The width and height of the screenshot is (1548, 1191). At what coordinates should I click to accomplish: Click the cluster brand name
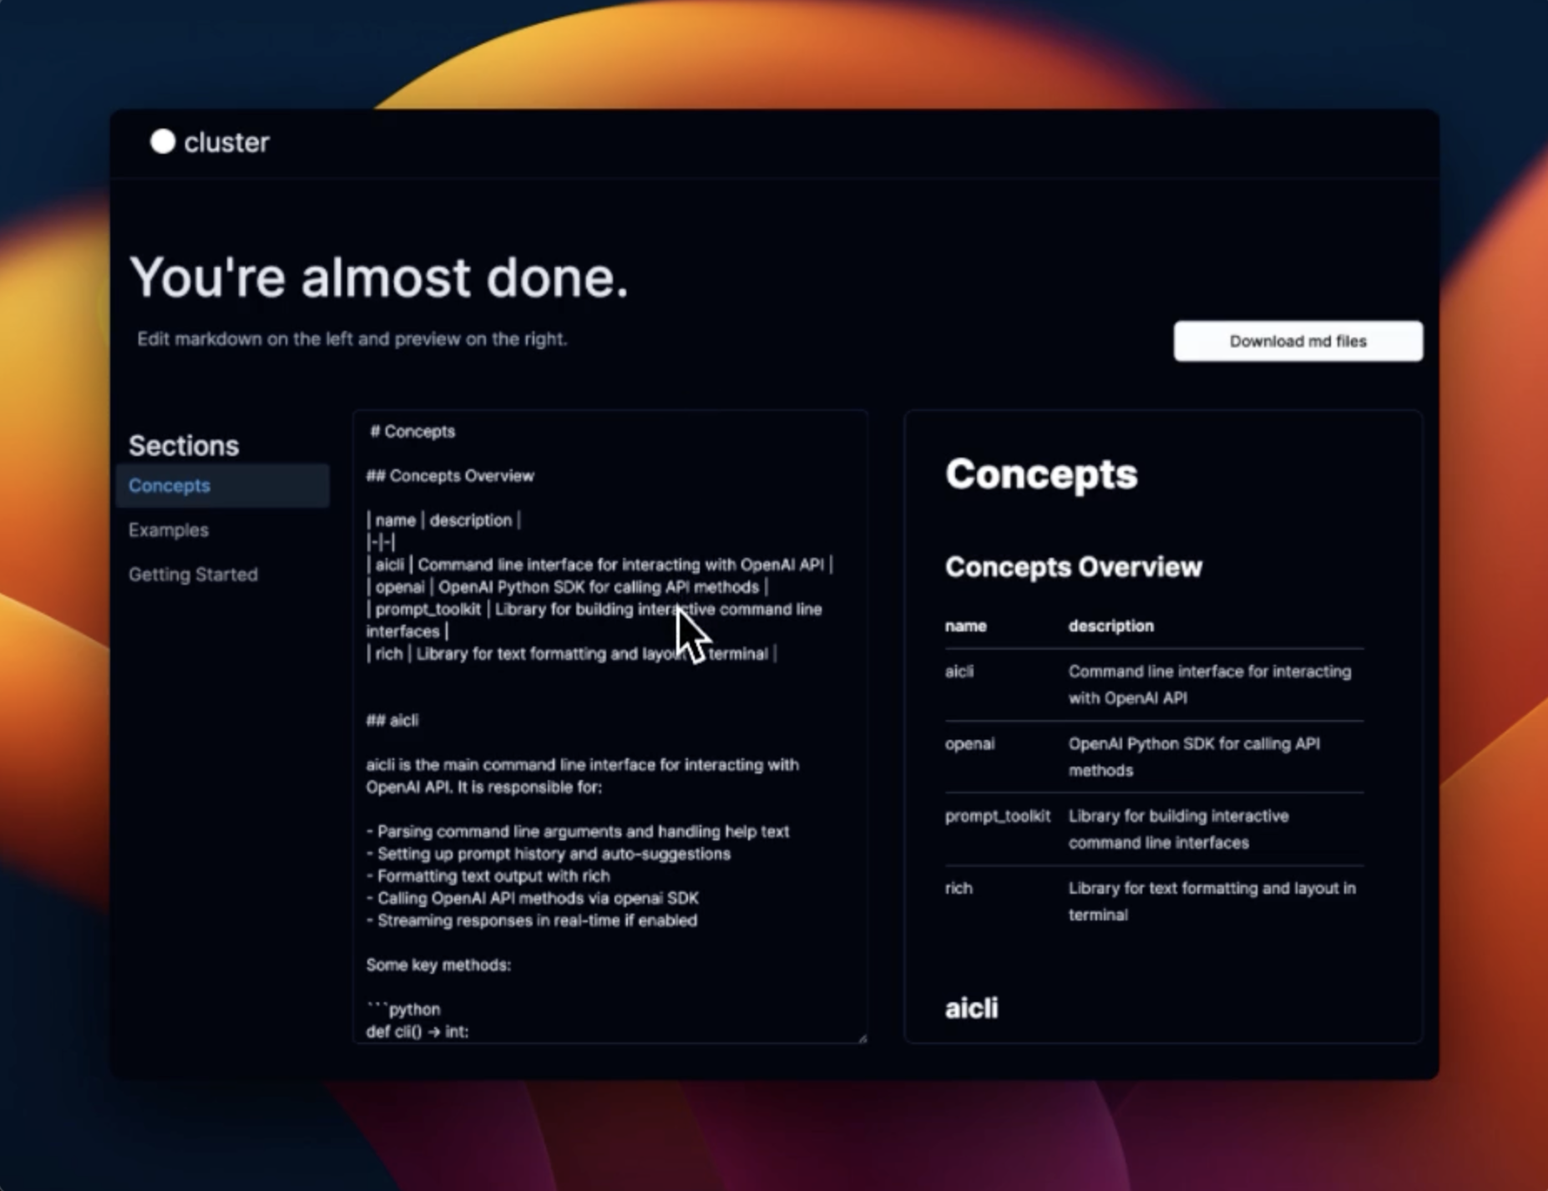point(226,143)
